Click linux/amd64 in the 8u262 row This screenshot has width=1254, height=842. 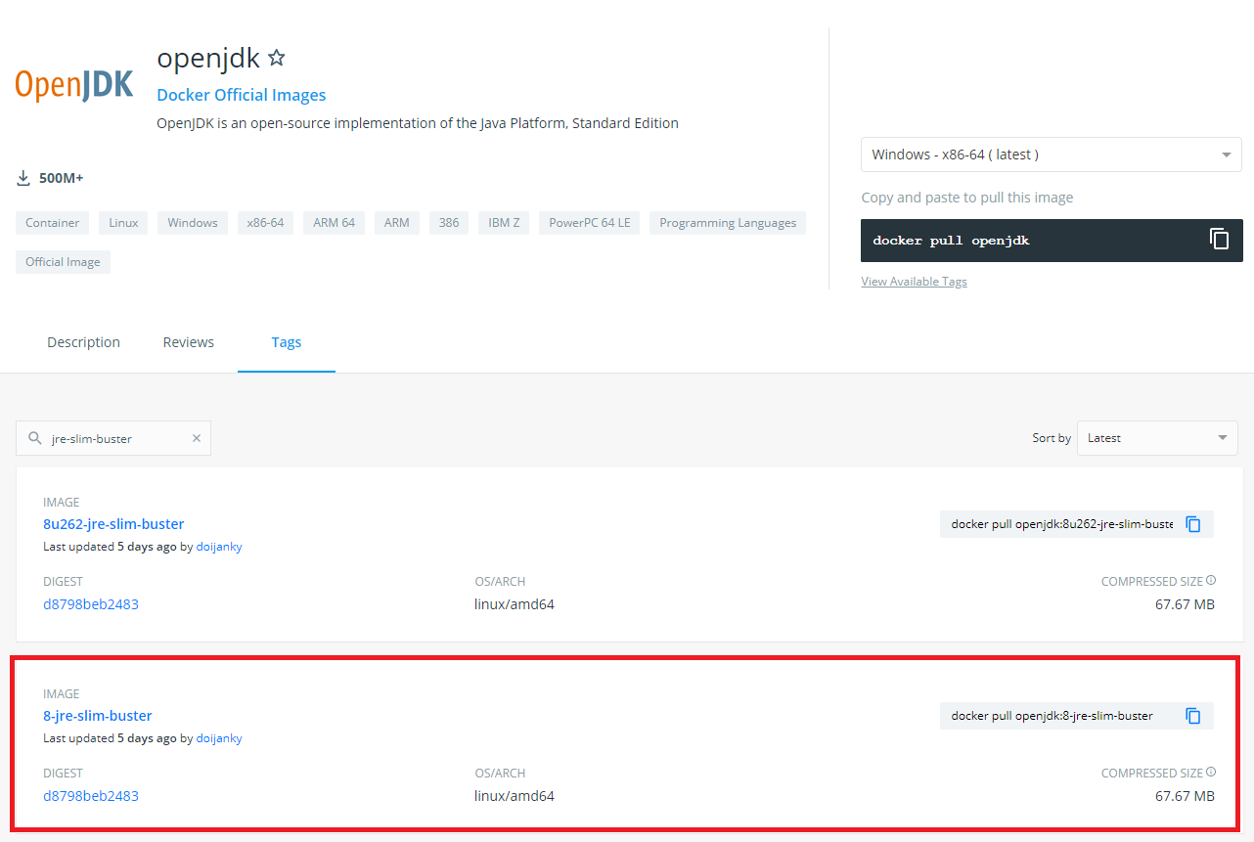pos(515,604)
